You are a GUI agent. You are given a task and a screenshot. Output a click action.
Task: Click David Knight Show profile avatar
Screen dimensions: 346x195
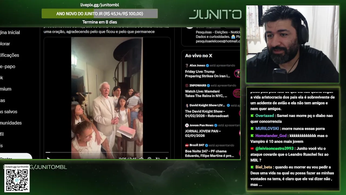click(x=187, y=105)
